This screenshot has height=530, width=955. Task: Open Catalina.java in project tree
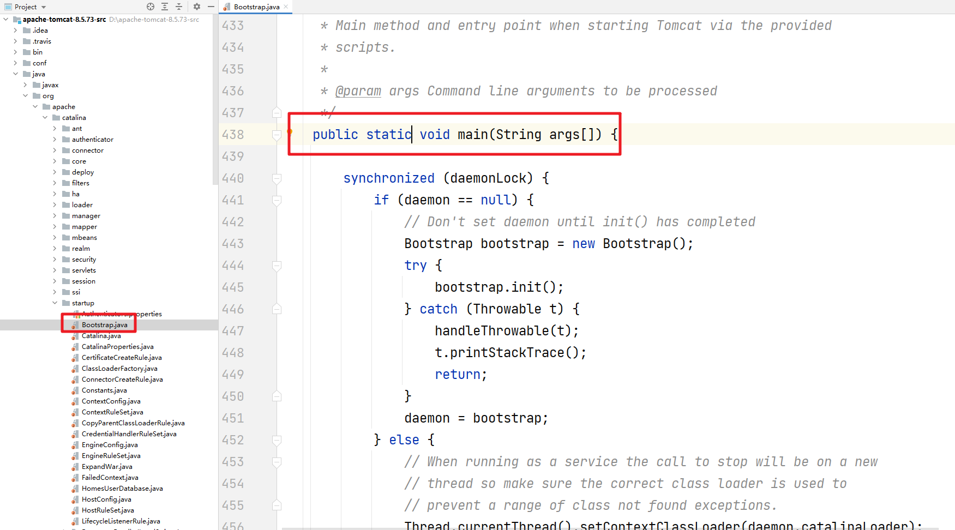tap(101, 335)
